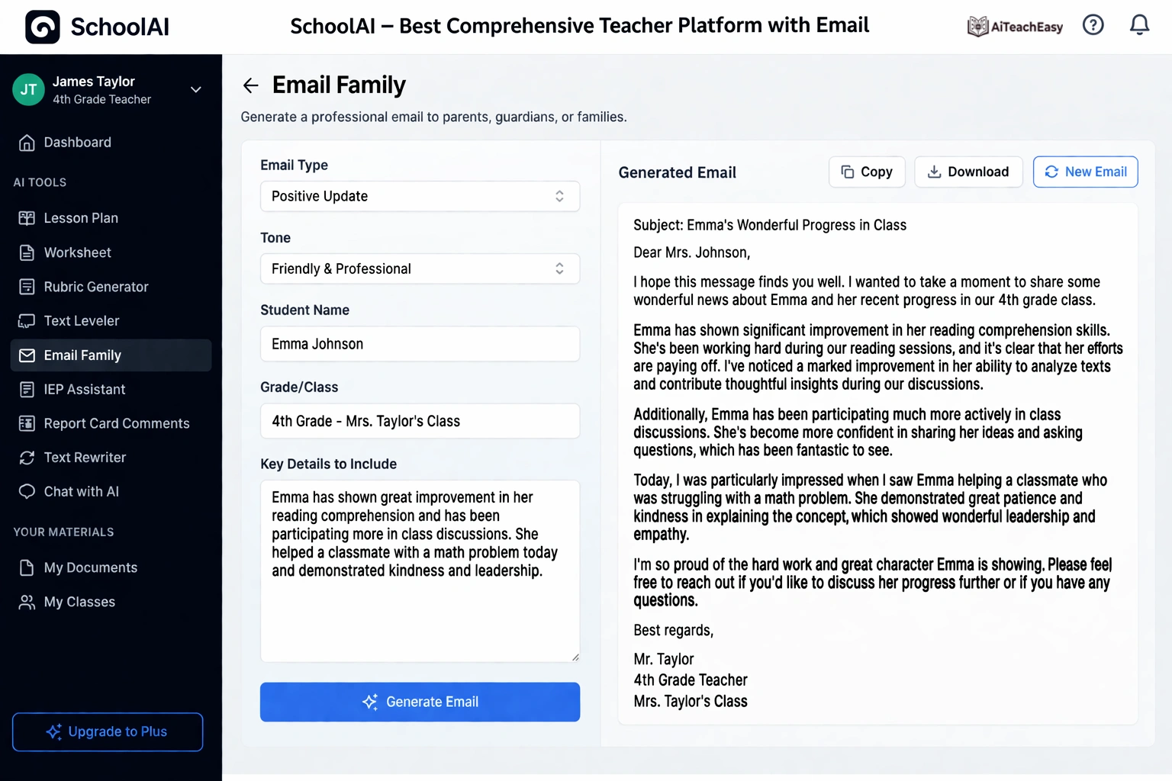This screenshot has width=1172, height=781.
Task: Check the notification bell
Action: 1139,24
